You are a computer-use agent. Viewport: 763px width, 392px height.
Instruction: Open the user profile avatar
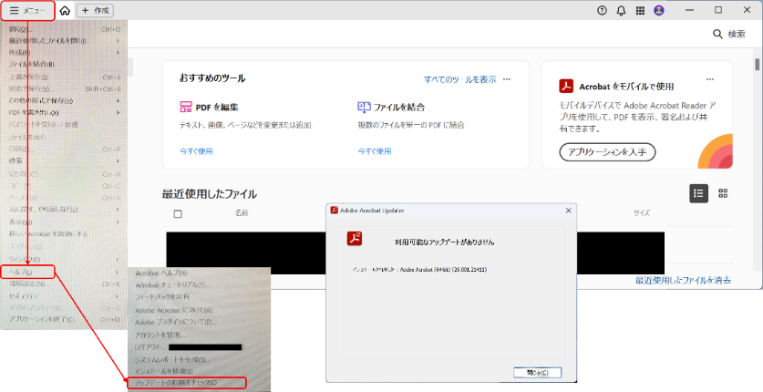(659, 10)
